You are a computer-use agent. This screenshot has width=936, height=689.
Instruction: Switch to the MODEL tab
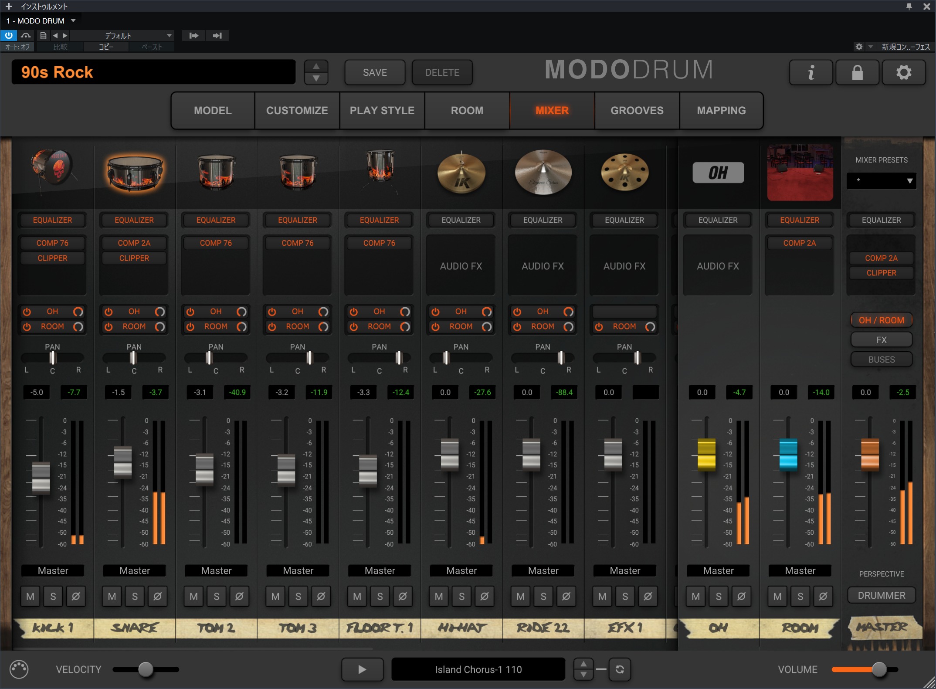213,111
